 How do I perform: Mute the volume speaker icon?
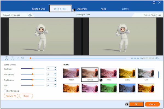(x=157, y=58)
